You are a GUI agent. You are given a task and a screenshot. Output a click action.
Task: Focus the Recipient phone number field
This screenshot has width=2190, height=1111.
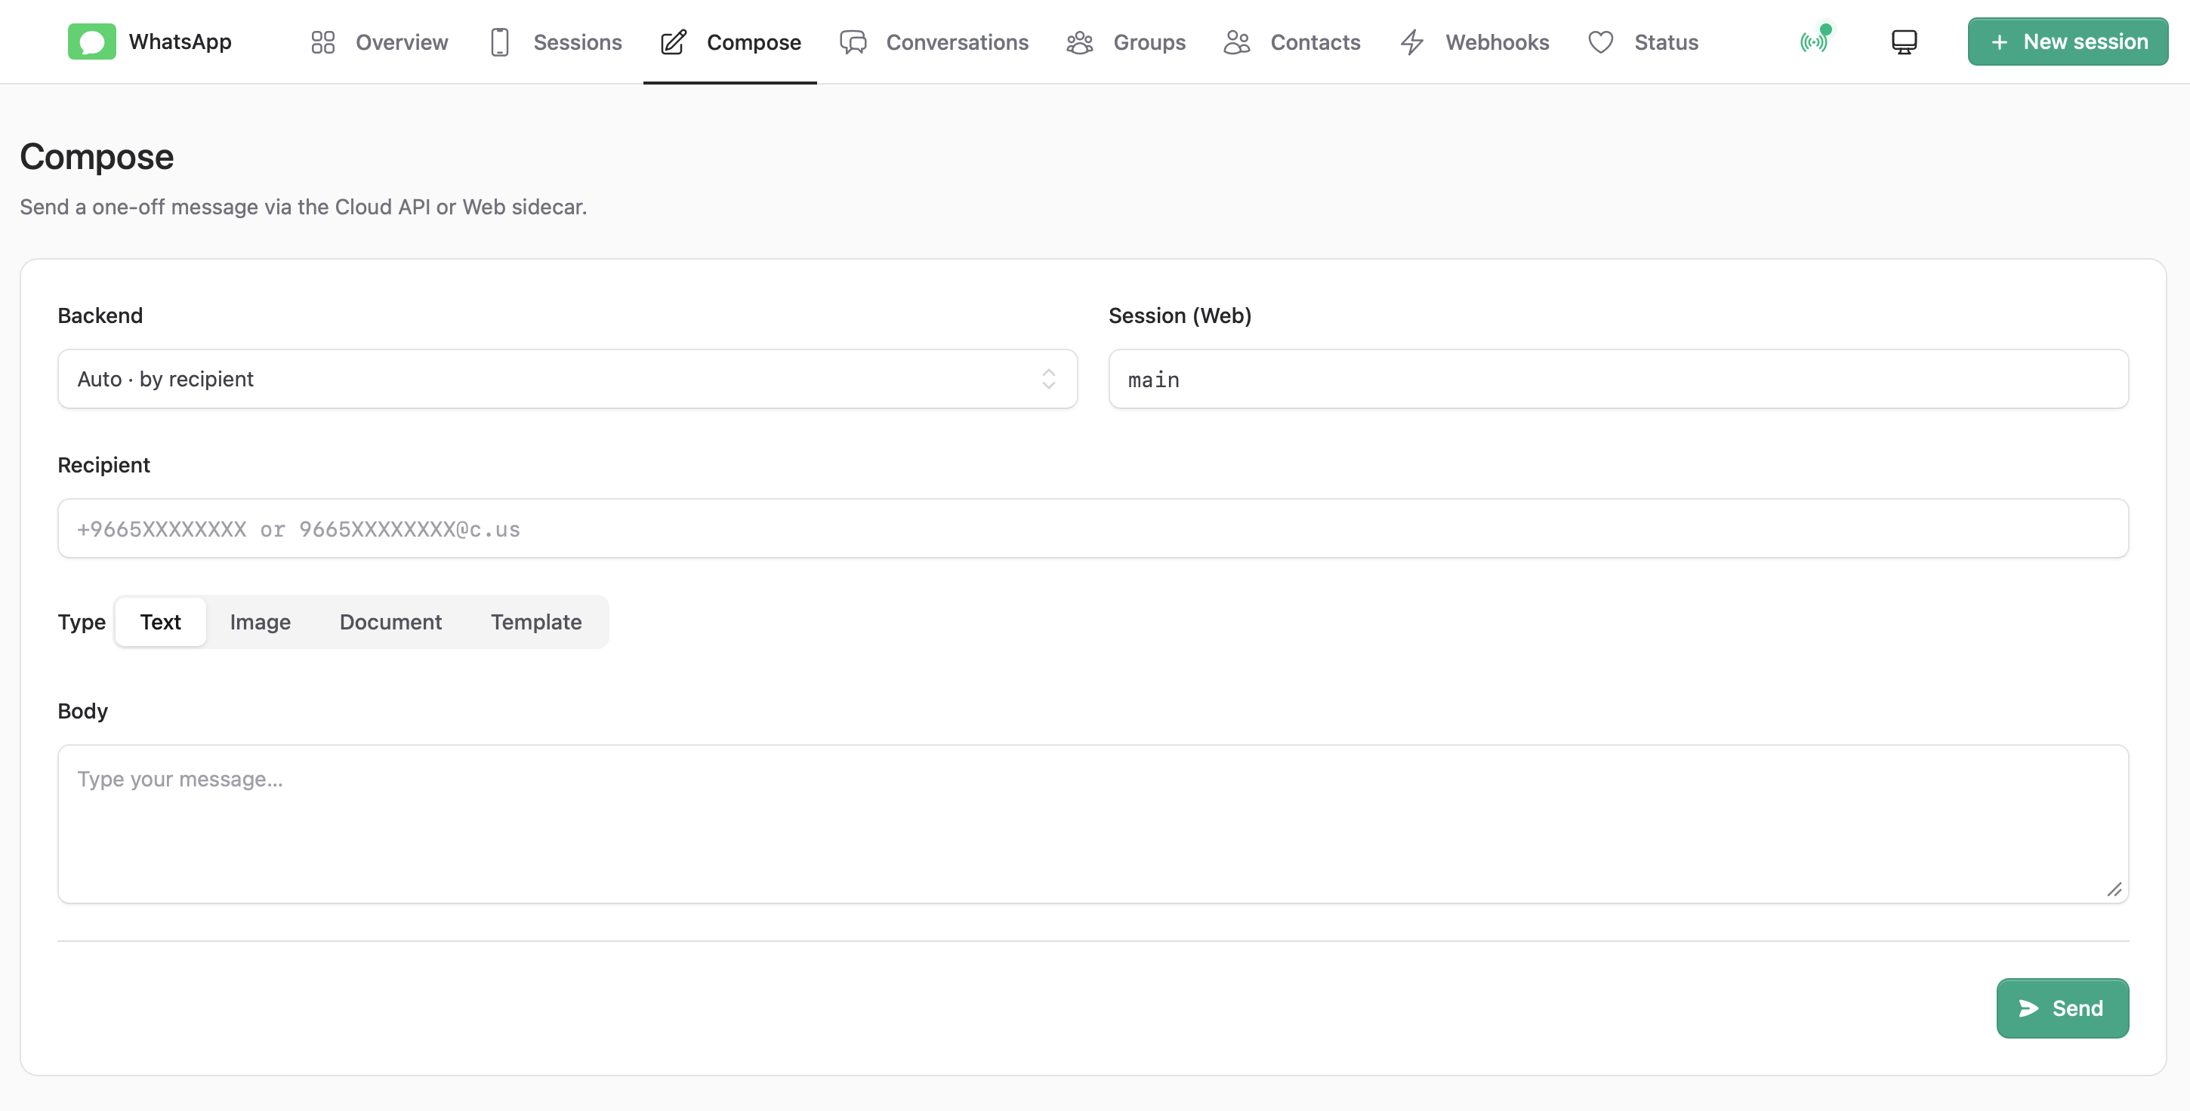[x=1093, y=528]
